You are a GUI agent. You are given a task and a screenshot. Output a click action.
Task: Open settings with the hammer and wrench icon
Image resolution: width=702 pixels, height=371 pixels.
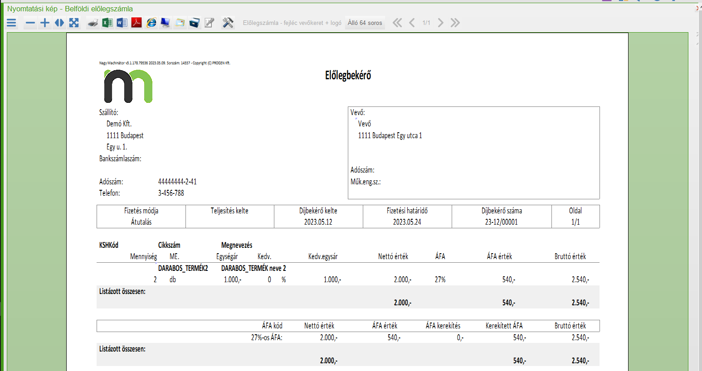click(x=228, y=23)
